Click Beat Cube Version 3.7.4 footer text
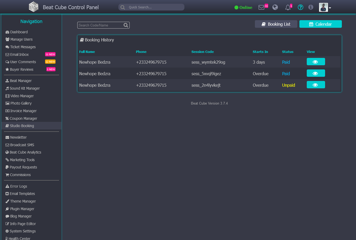This screenshot has height=240, width=356. (x=209, y=103)
